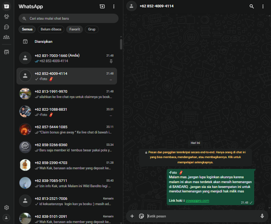Click the attach plus icon beside the message box
This screenshot has width=271, height=224.
132,216
